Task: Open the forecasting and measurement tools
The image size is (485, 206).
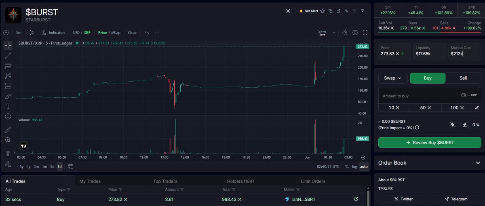Action: (8, 86)
